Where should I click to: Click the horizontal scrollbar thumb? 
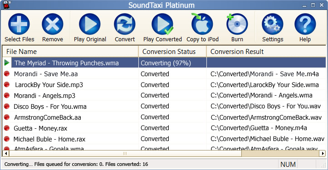pyautogui.click(x=125, y=154)
